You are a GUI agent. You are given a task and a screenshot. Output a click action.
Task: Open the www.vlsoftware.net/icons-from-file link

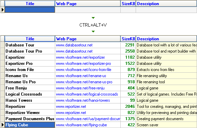point(84,70)
